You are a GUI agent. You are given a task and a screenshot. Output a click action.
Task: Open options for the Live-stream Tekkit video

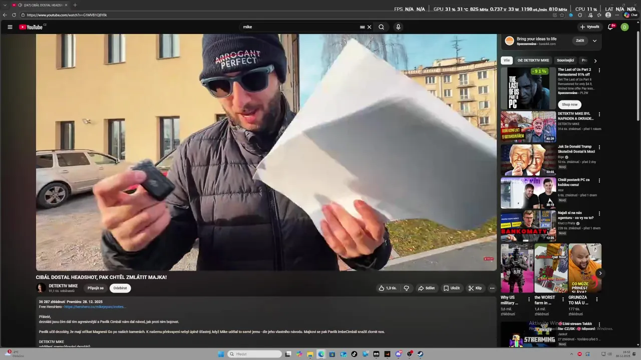[599, 325]
